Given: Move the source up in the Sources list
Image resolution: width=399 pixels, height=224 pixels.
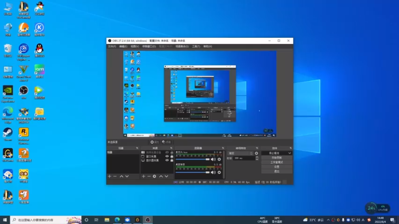Looking at the screenshot, I should pos(161,176).
